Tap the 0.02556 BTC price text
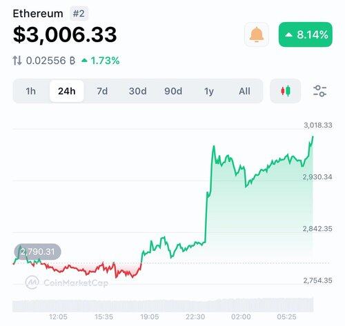Image resolution: width=345 pixels, height=326 pixels. 50,61
